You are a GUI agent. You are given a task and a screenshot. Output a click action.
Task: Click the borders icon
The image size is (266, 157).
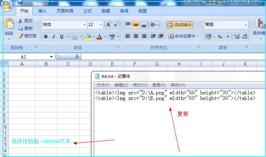tap(75, 36)
